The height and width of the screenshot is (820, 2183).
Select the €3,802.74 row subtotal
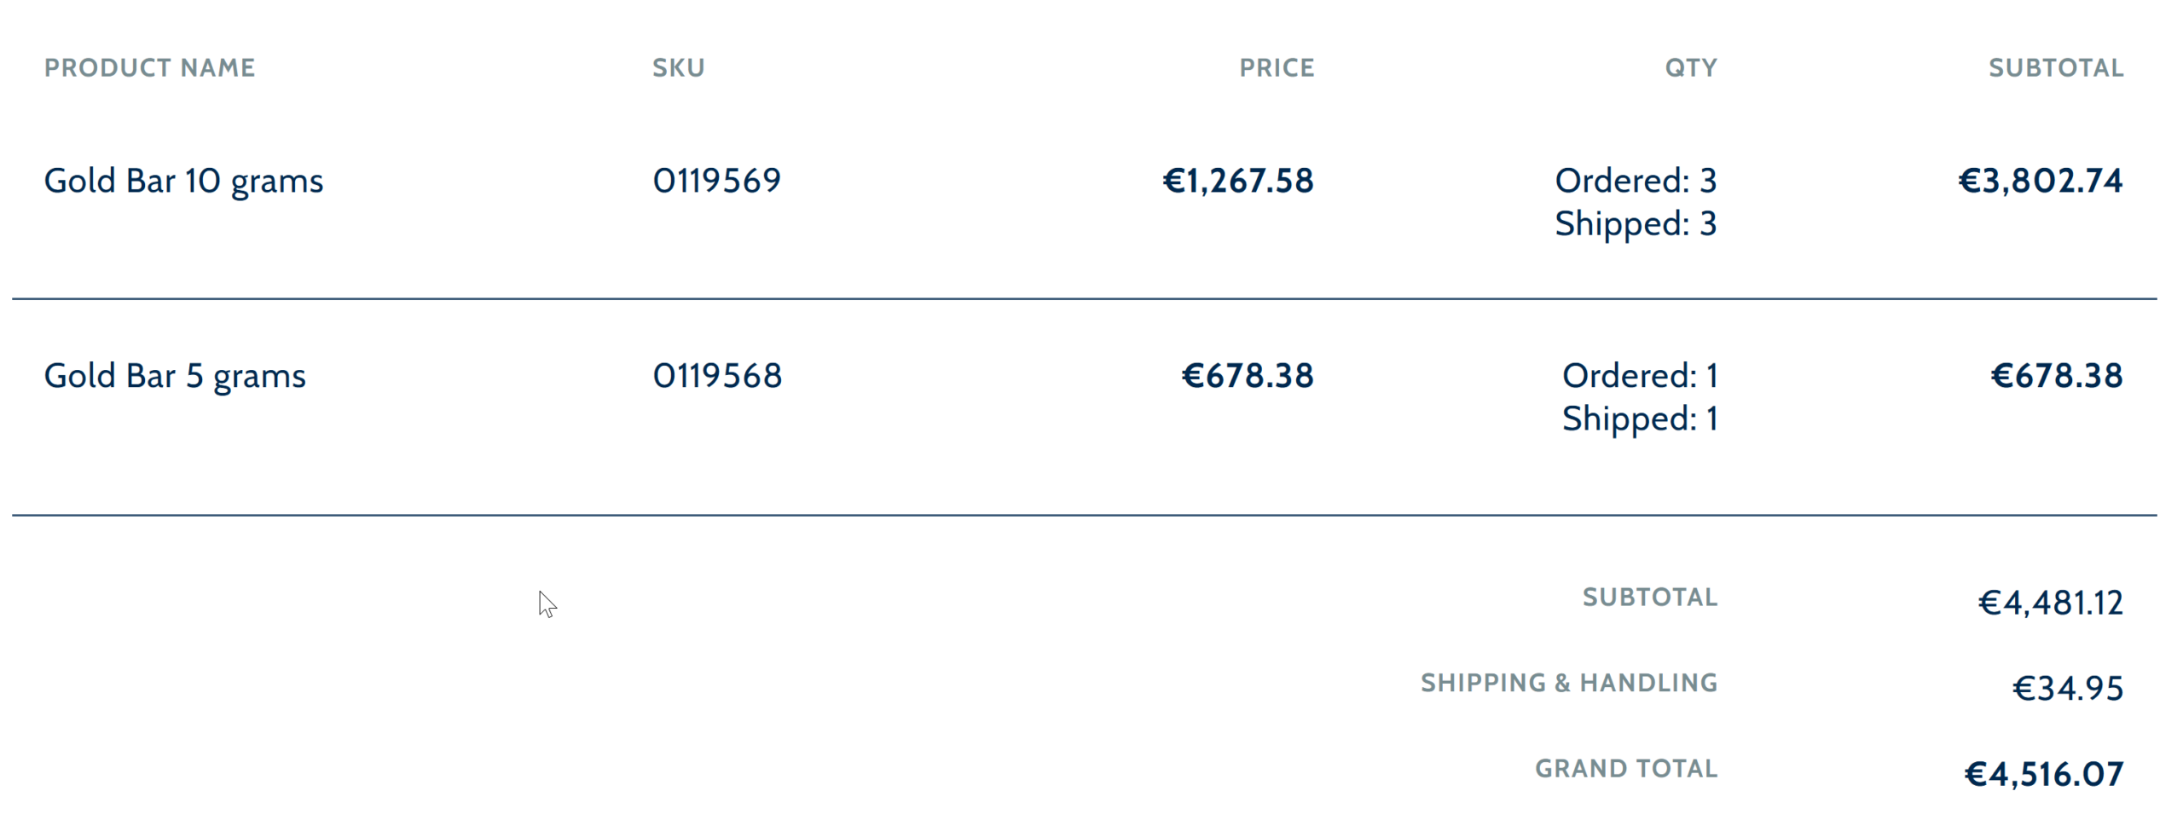2040,181
